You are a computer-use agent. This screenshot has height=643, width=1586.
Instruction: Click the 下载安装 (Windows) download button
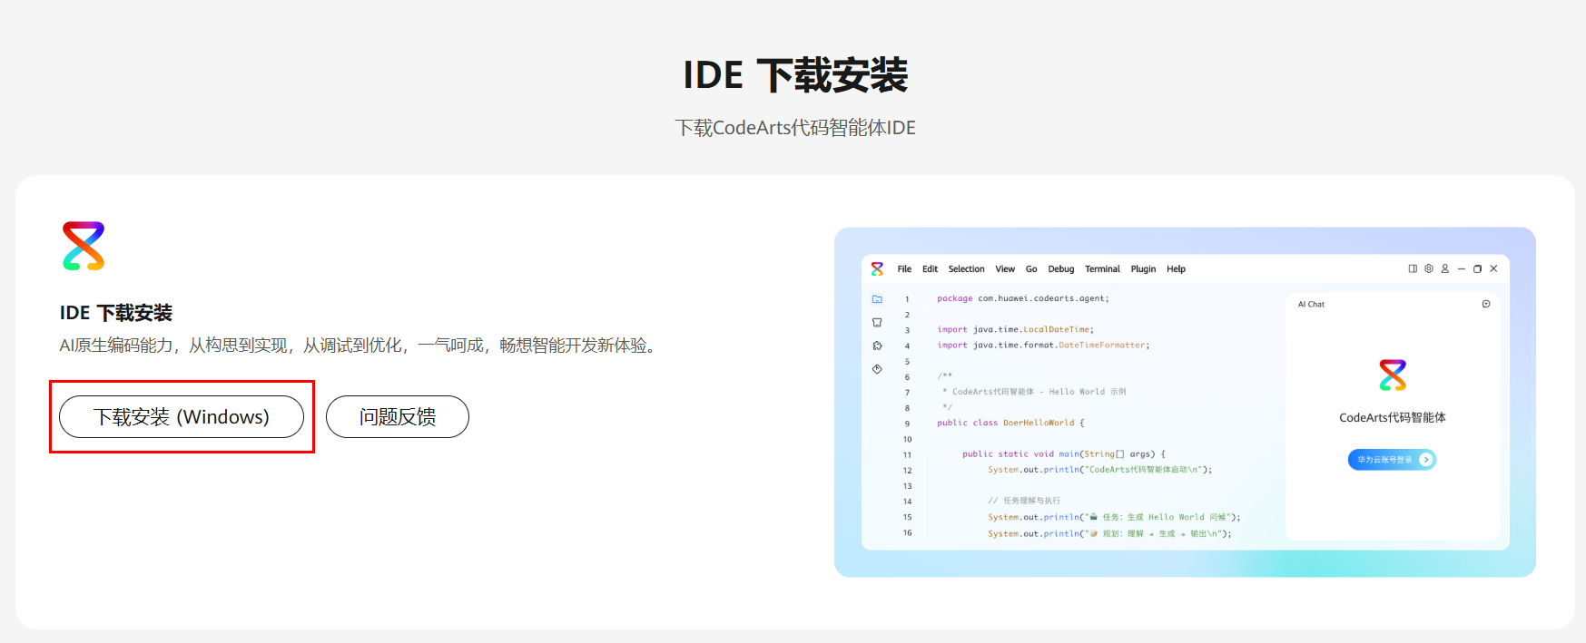point(182,417)
